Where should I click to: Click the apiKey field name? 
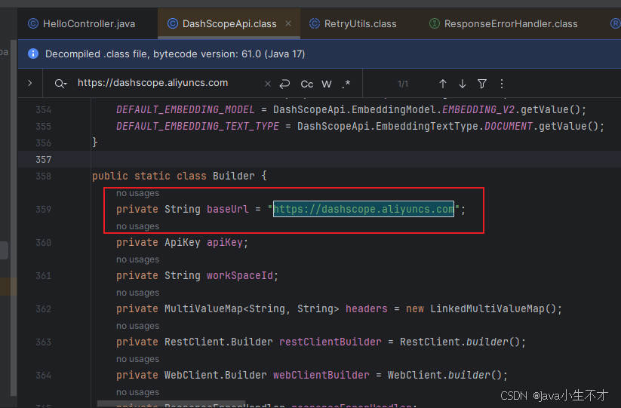(x=225, y=242)
